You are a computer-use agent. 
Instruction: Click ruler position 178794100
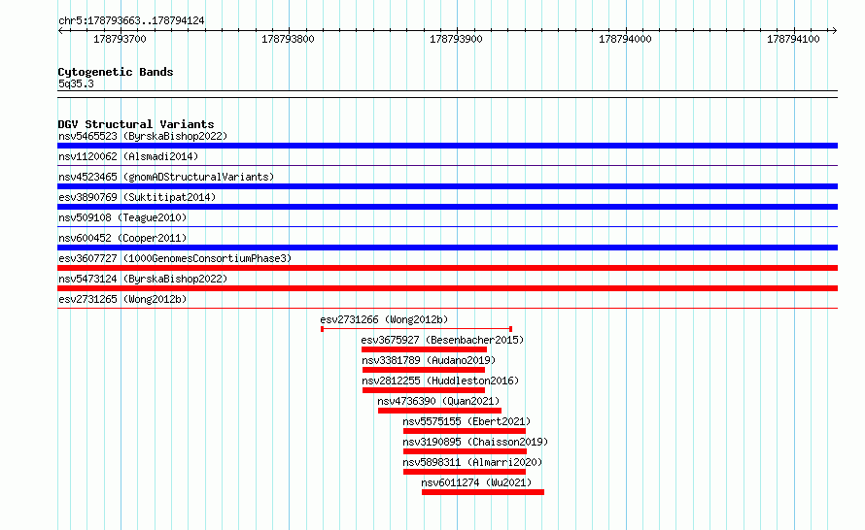coord(793,39)
